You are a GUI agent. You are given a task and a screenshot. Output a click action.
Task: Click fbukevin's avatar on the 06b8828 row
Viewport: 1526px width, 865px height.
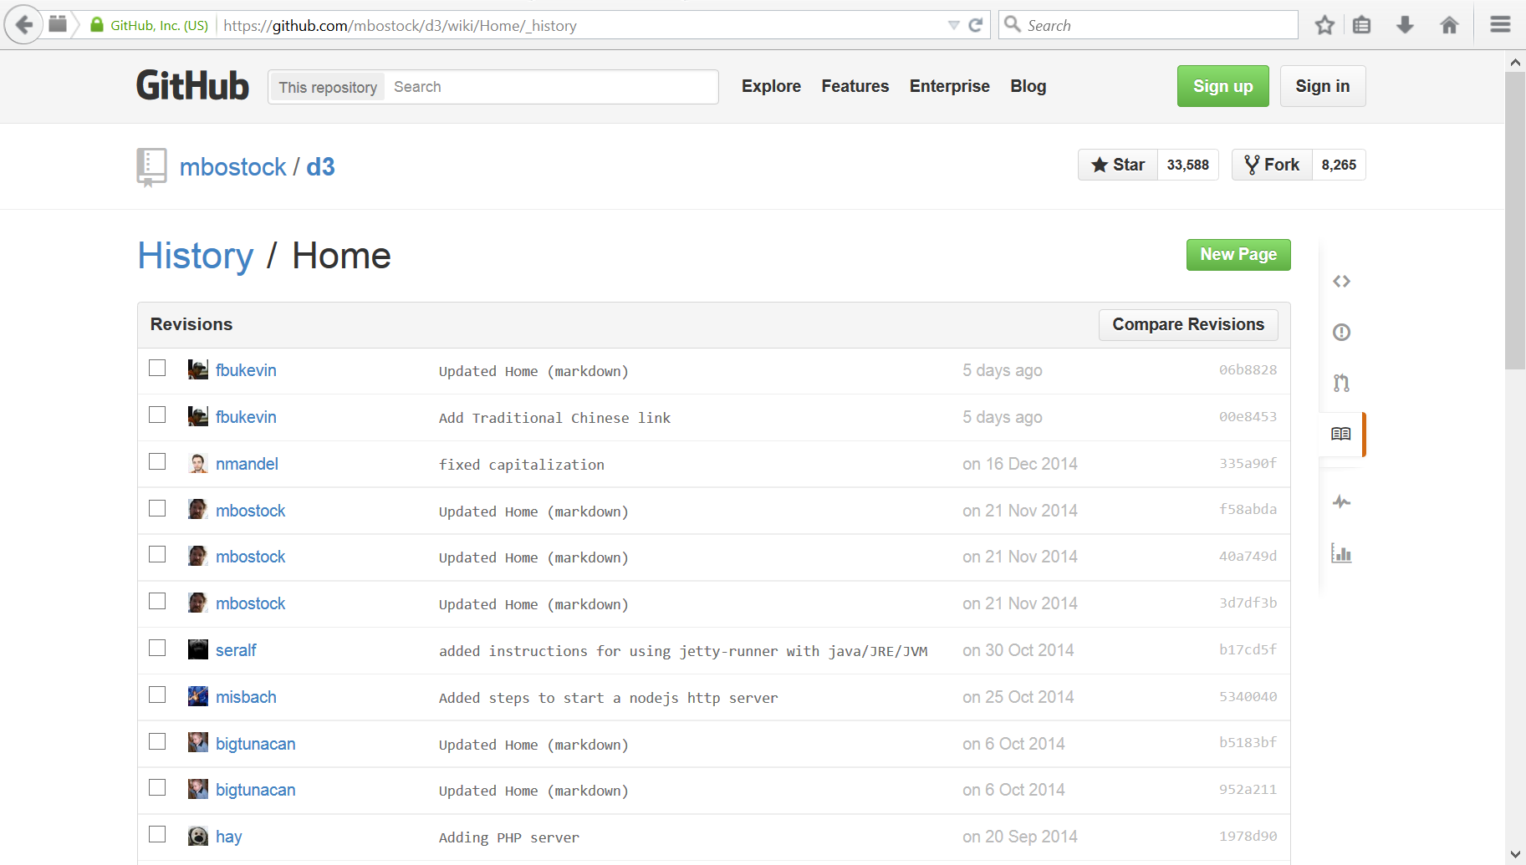(x=198, y=369)
